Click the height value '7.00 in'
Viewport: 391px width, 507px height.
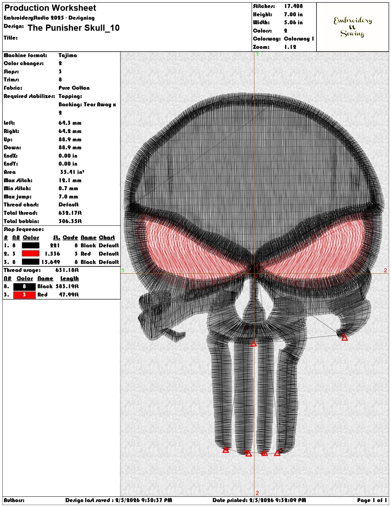coord(293,14)
